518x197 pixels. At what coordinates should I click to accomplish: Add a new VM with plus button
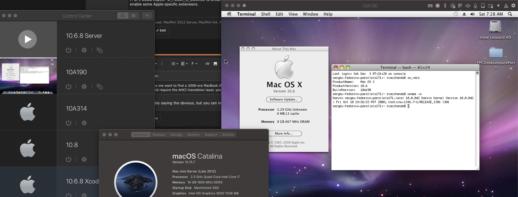click(x=147, y=16)
